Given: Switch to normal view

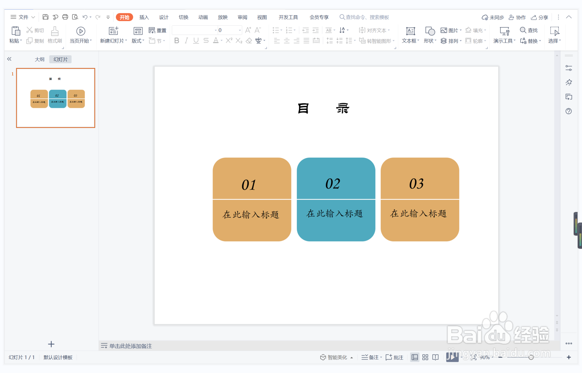Looking at the screenshot, I should click(x=415, y=357).
